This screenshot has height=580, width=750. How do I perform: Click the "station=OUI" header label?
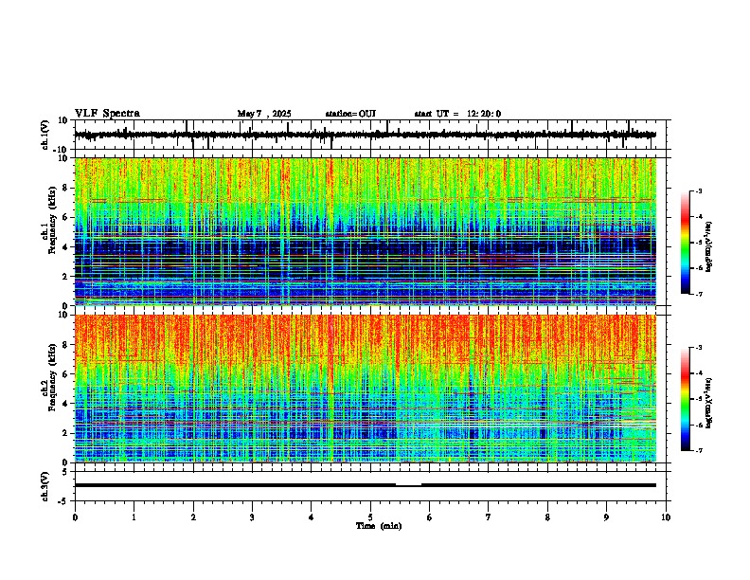[x=350, y=114]
